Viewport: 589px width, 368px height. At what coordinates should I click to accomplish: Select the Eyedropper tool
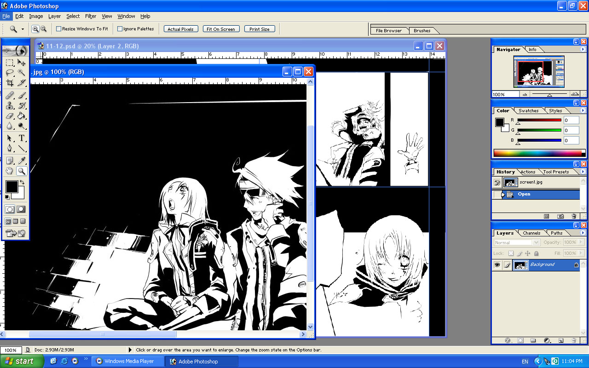(x=22, y=161)
